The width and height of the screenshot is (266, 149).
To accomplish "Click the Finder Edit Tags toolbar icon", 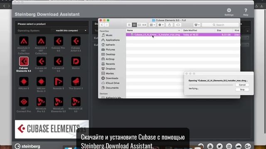I will click(x=178, y=25).
